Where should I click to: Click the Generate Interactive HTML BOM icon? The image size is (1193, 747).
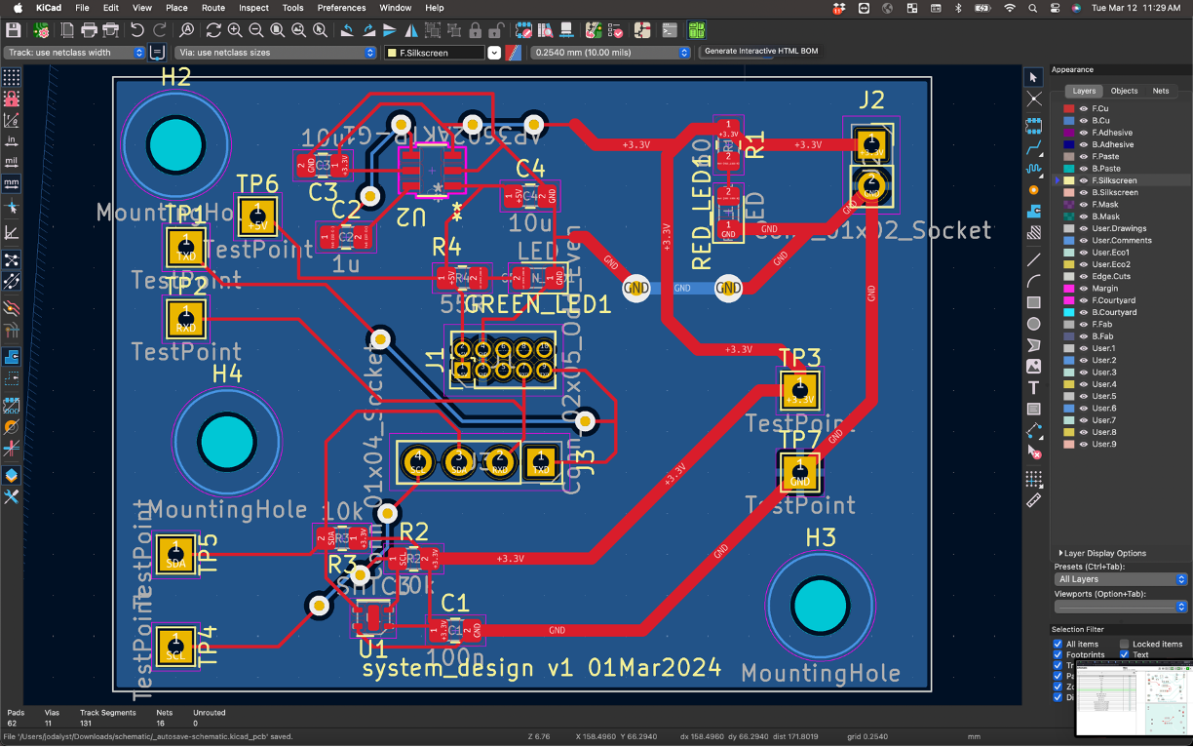(696, 30)
